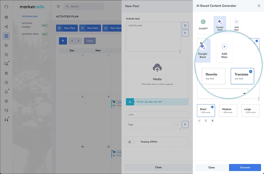This screenshot has width=264, height=174.
Task: Open the notifications bell icon
Action: (6, 92)
